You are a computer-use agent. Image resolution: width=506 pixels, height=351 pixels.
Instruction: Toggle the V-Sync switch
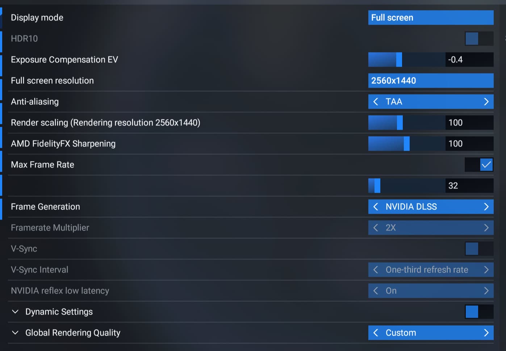pos(479,248)
